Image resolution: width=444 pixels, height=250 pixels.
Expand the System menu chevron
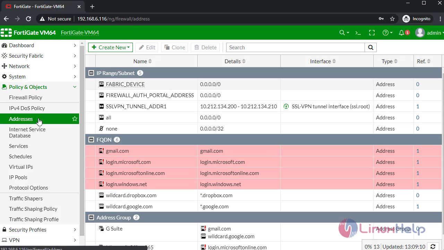coord(75,76)
